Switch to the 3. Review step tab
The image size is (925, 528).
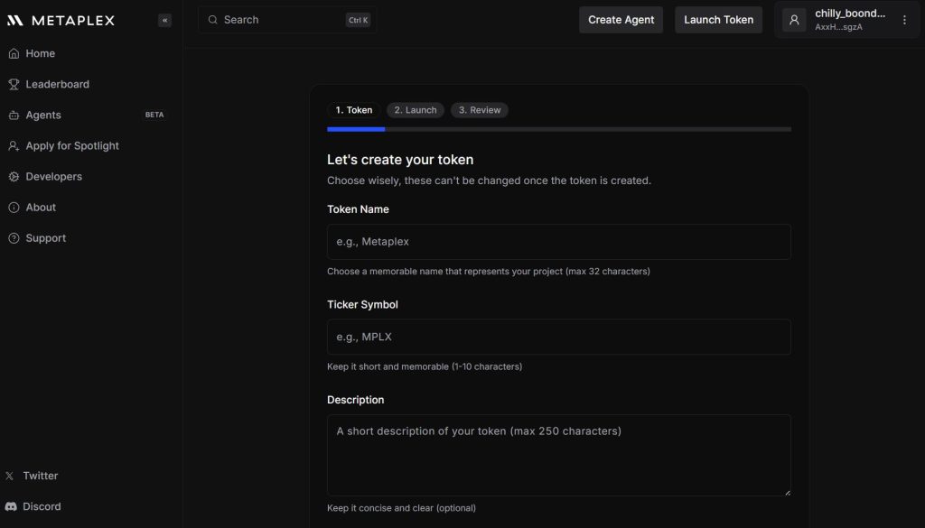(x=479, y=110)
